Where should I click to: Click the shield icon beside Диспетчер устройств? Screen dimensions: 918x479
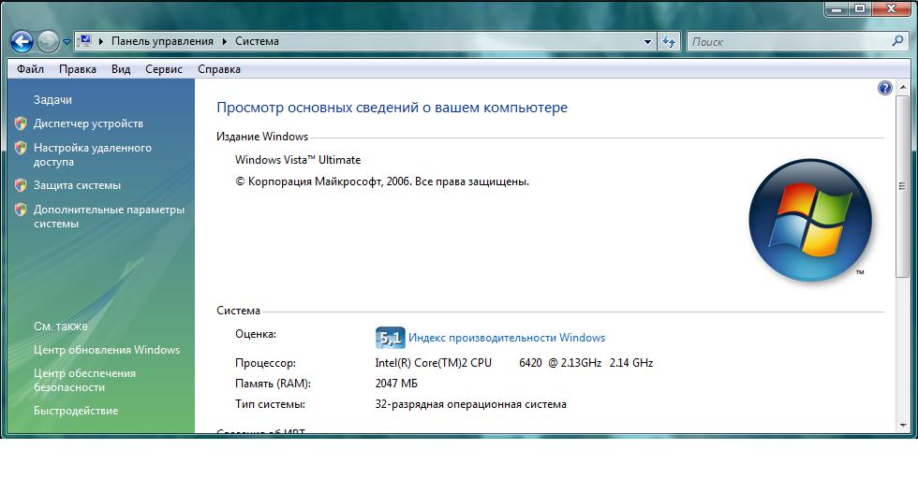point(21,123)
